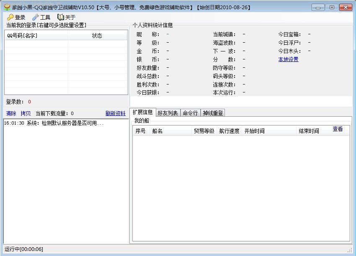The width and height of the screenshot is (356, 256).
Task: Click the 航行速度 column header
Action: pyautogui.click(x=230, y=131)
